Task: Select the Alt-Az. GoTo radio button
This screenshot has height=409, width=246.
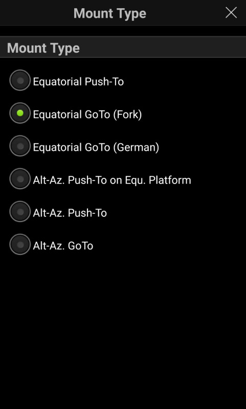Action: (20, 245)
